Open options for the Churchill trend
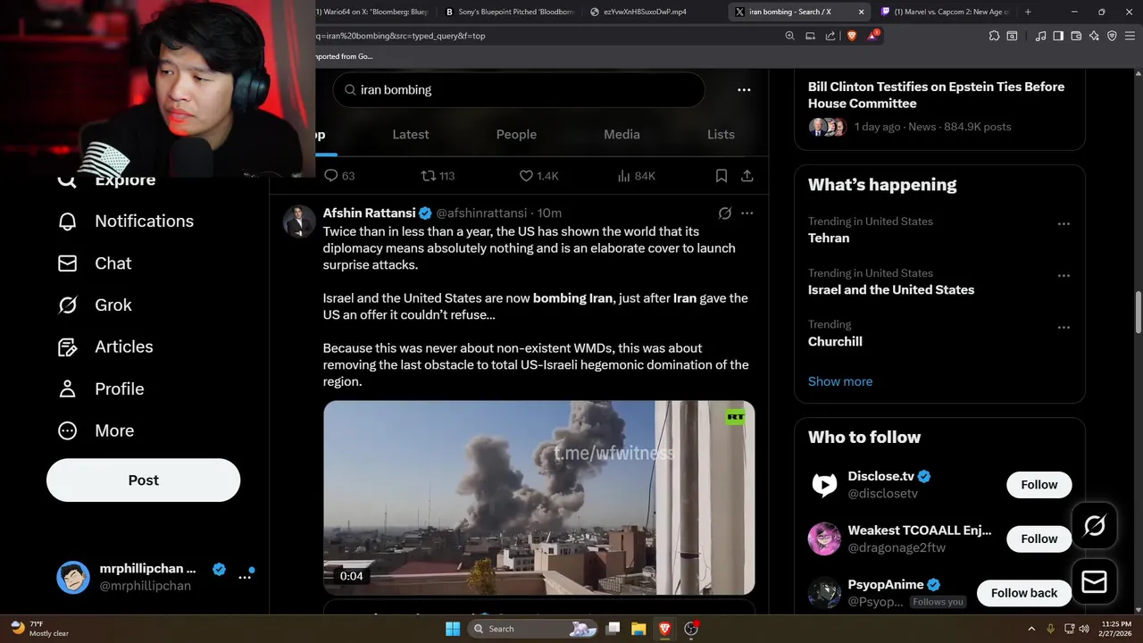This screenshot has height=643, width=1143. tap(1064, 328)
